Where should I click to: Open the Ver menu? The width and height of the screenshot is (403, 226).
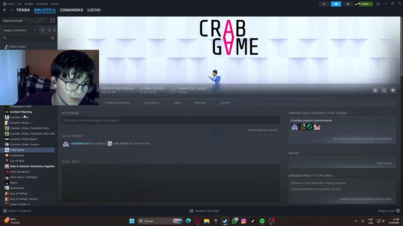20,4
